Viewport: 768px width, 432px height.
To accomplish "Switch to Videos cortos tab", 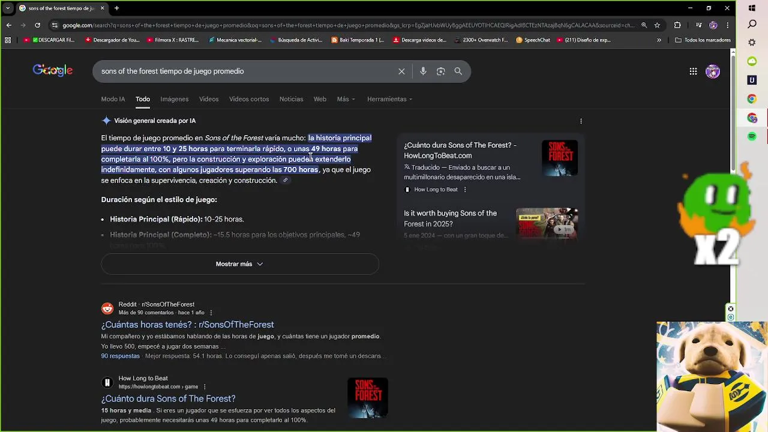I will [249, 99].
